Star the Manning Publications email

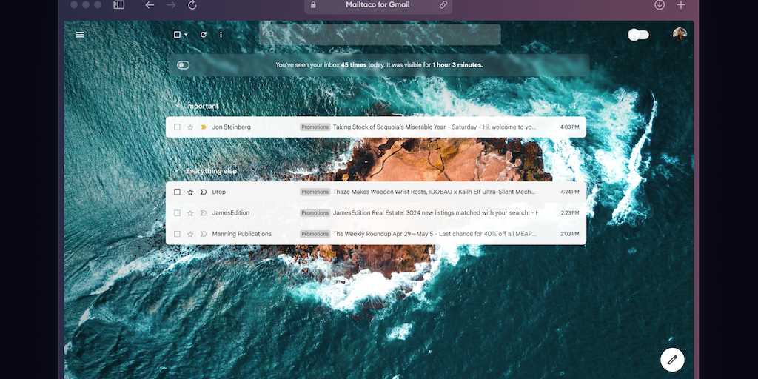(x=190, y=234)
